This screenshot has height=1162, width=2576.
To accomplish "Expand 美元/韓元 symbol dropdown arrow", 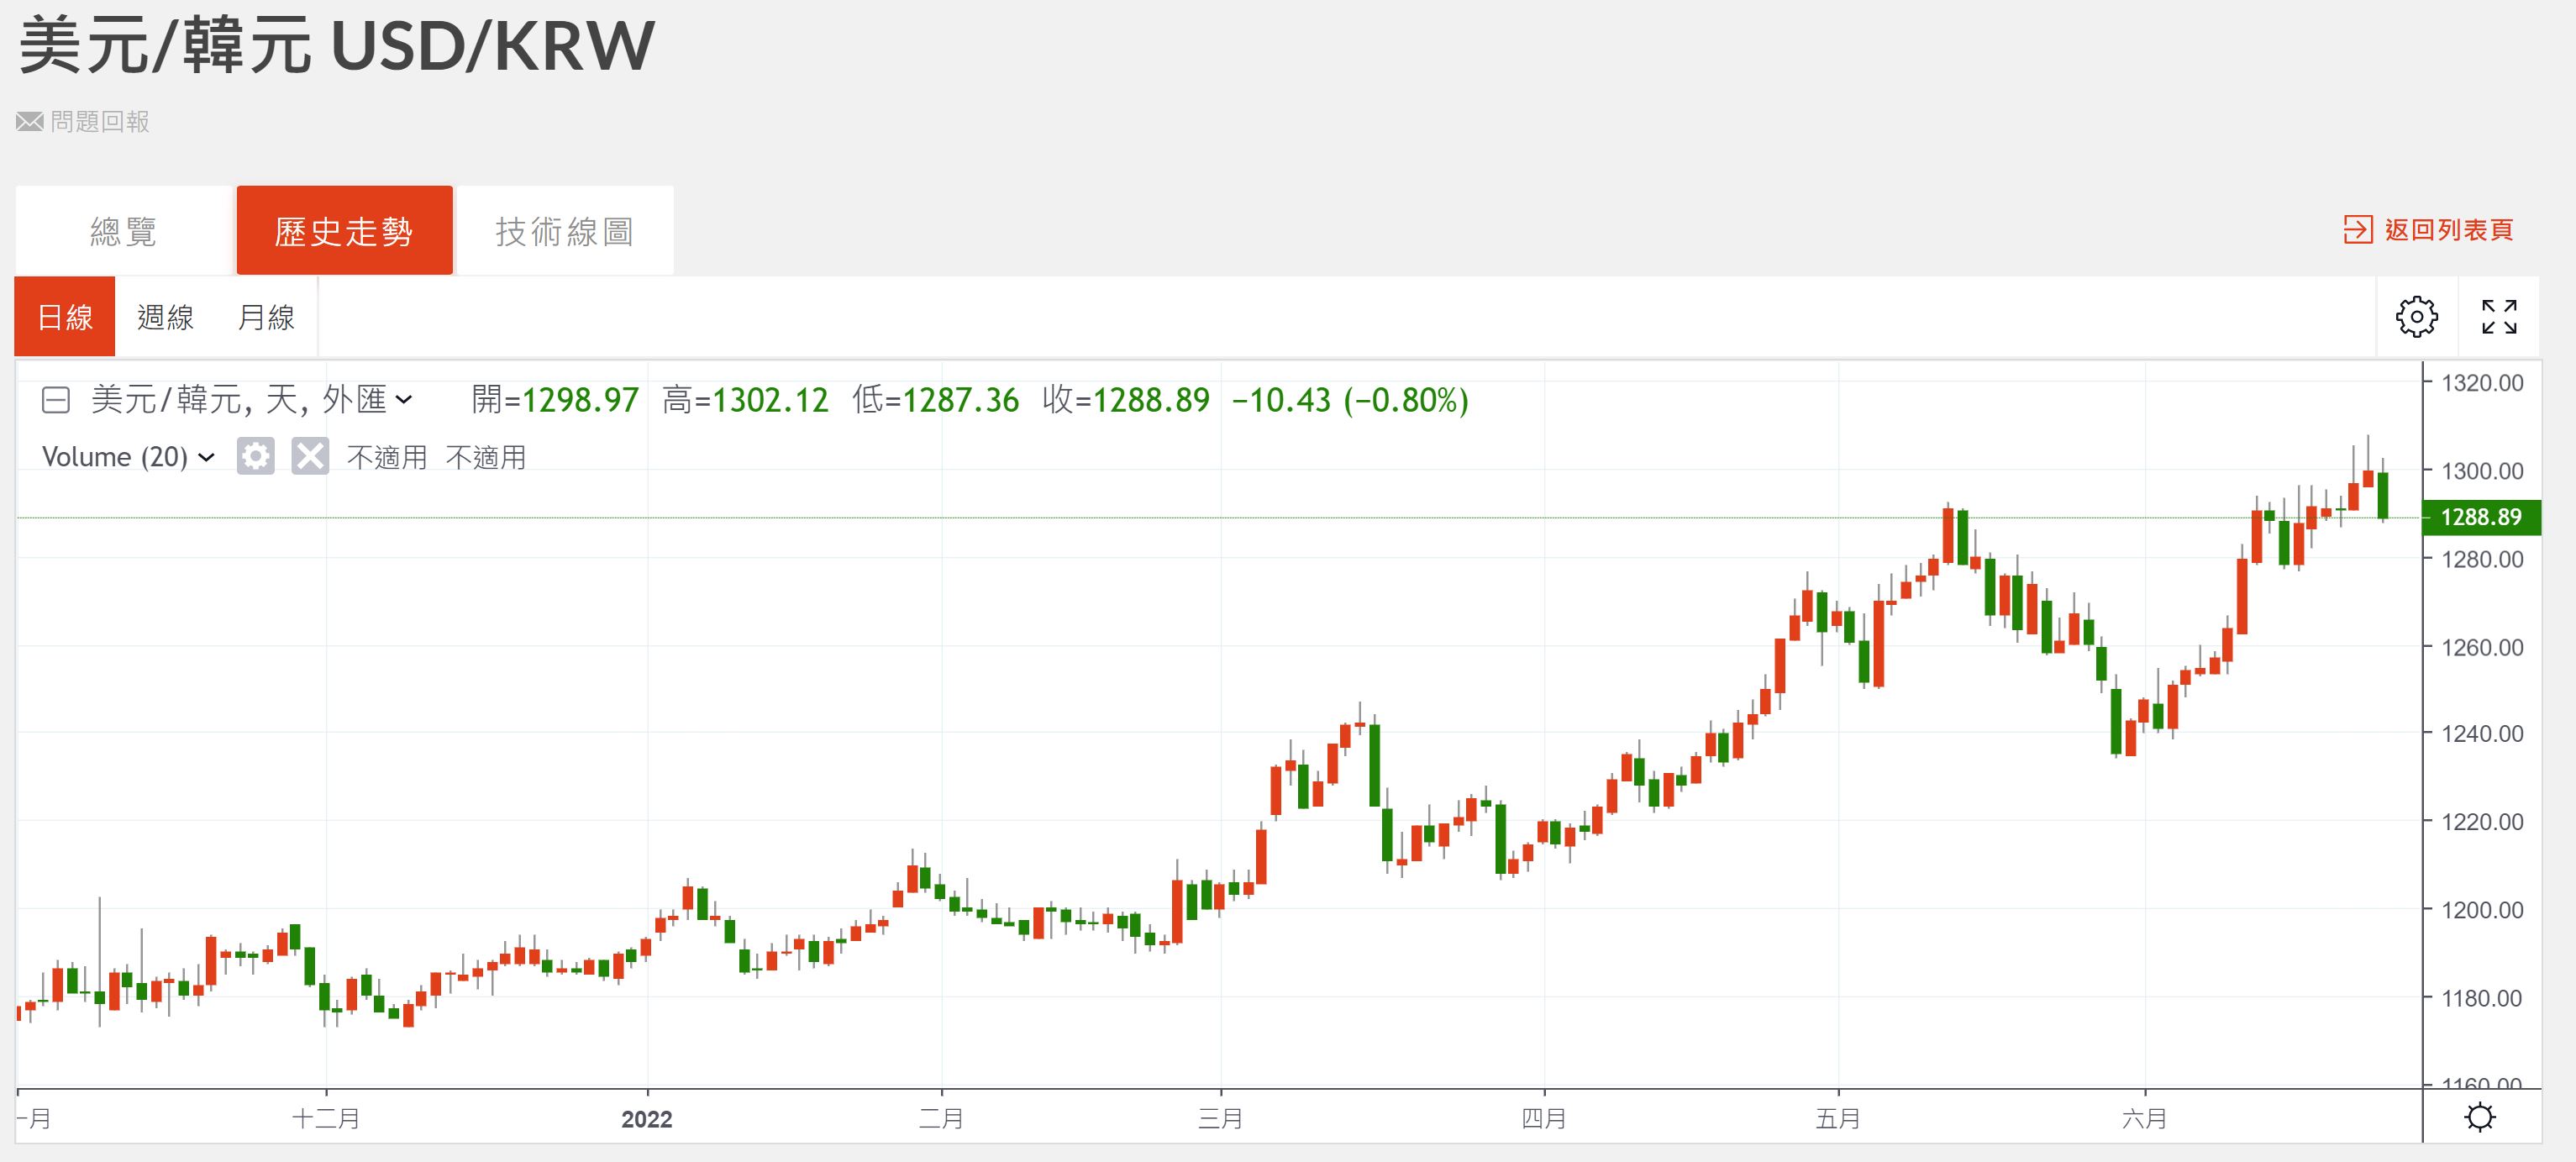I will [x=404, y=400].
